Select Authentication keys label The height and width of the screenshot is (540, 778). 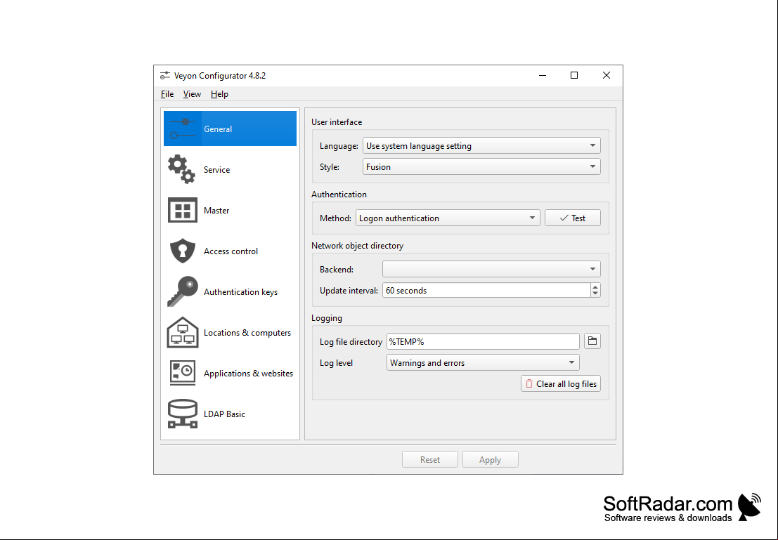(x=240, y=292)
